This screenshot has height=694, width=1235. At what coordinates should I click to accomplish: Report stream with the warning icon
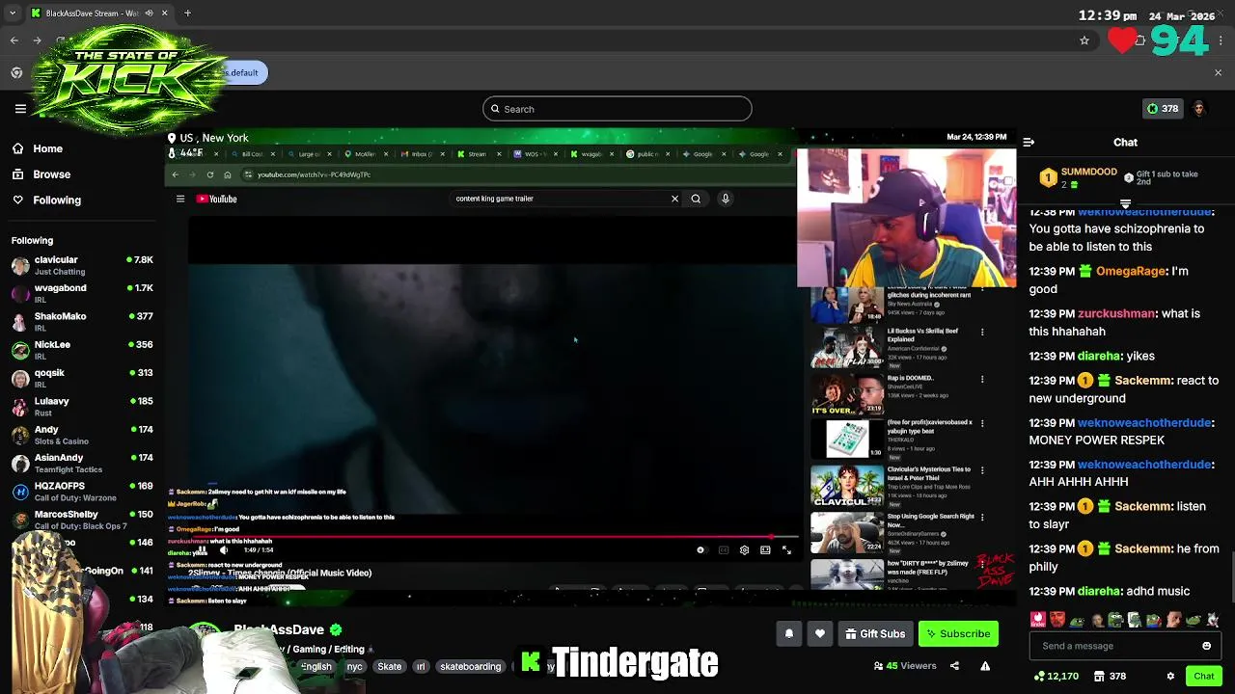click(985, 666)
